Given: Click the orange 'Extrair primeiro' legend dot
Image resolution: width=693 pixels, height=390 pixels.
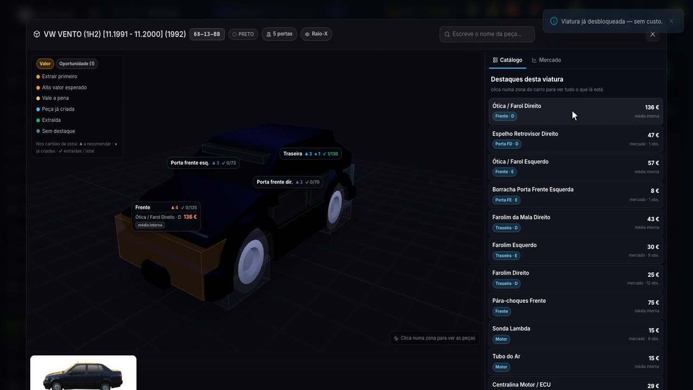Looking at the screenshot, I should (38, 77).
